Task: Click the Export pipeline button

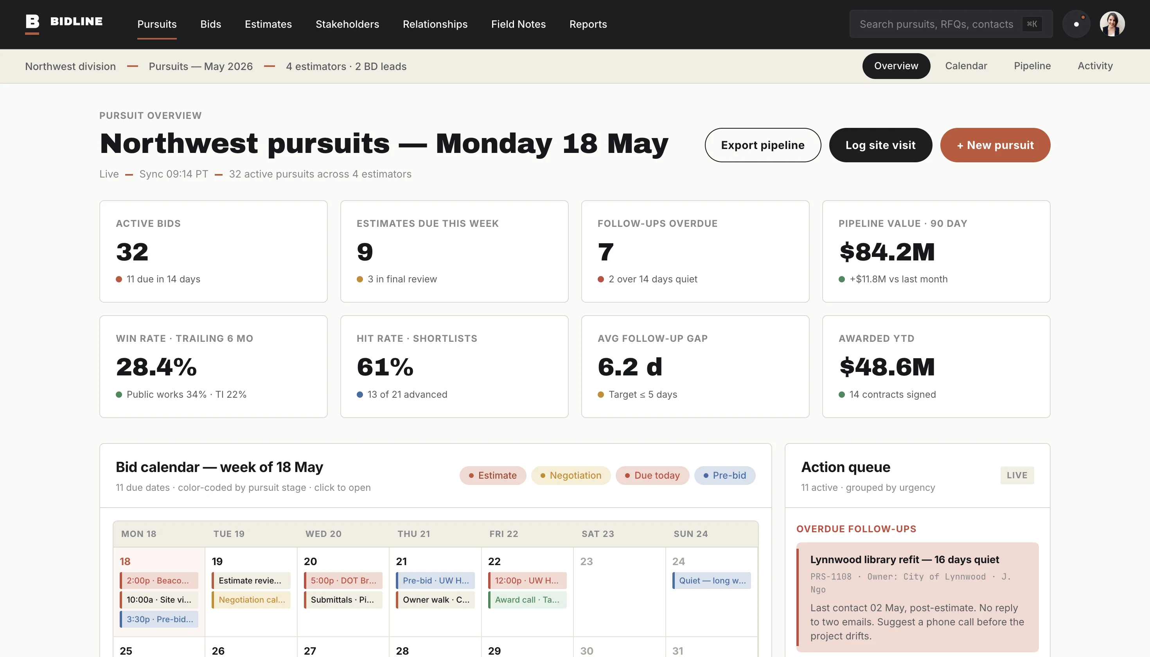Action: (762, 145)
